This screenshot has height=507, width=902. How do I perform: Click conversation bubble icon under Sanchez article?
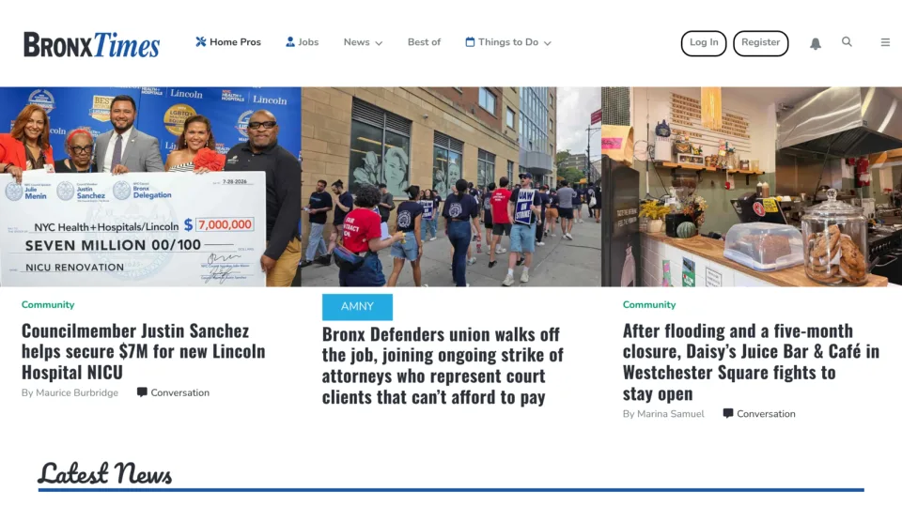point(142,392)
